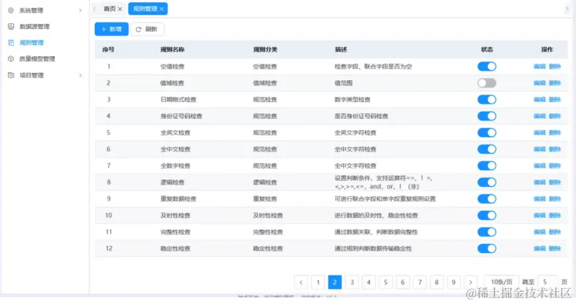Open 质量模型管理 sidebar icon
This screenshot has height=304, width=576.
tap(11, 59)
